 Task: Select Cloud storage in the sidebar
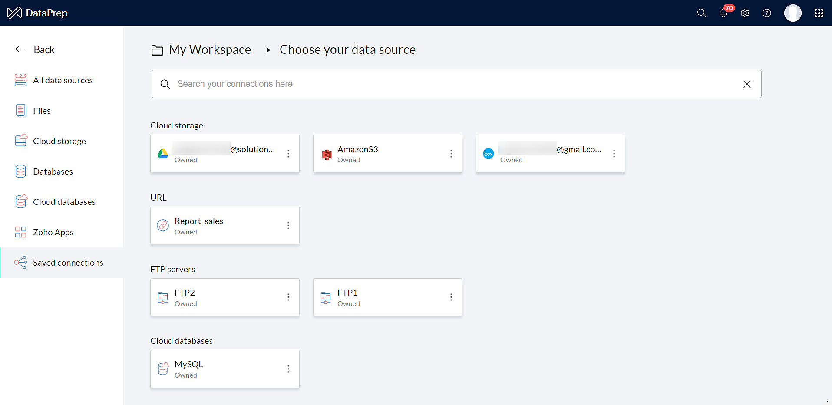click(59, 141)
